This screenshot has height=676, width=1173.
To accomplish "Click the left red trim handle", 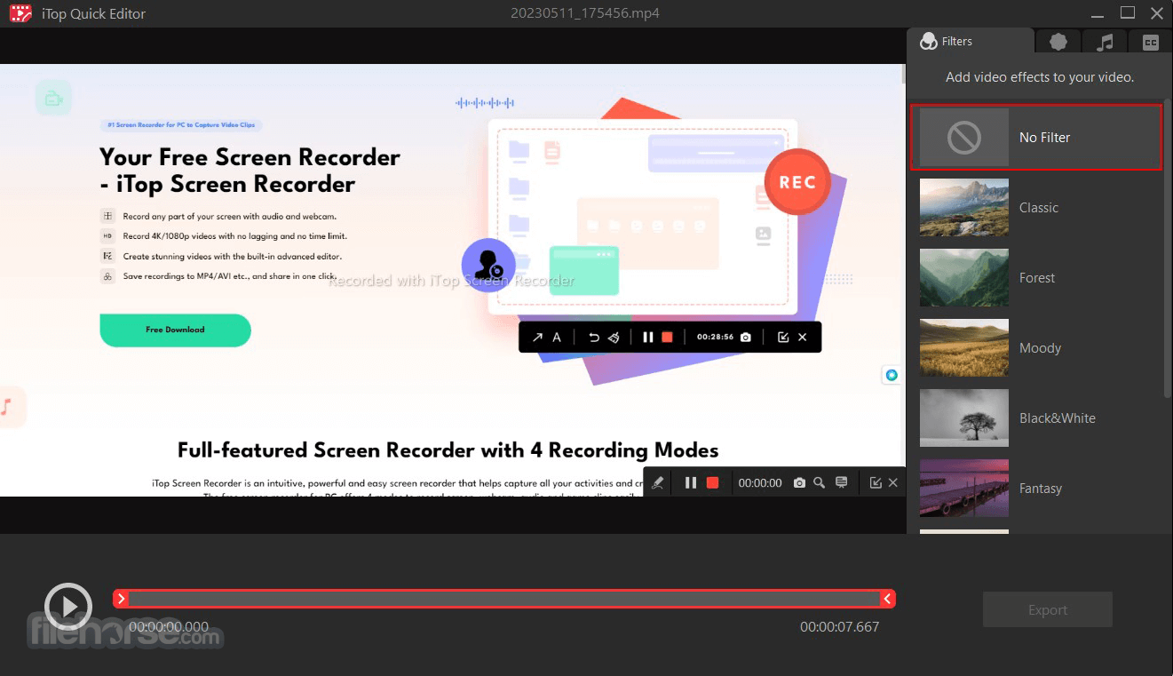I will tap(122, 599).
